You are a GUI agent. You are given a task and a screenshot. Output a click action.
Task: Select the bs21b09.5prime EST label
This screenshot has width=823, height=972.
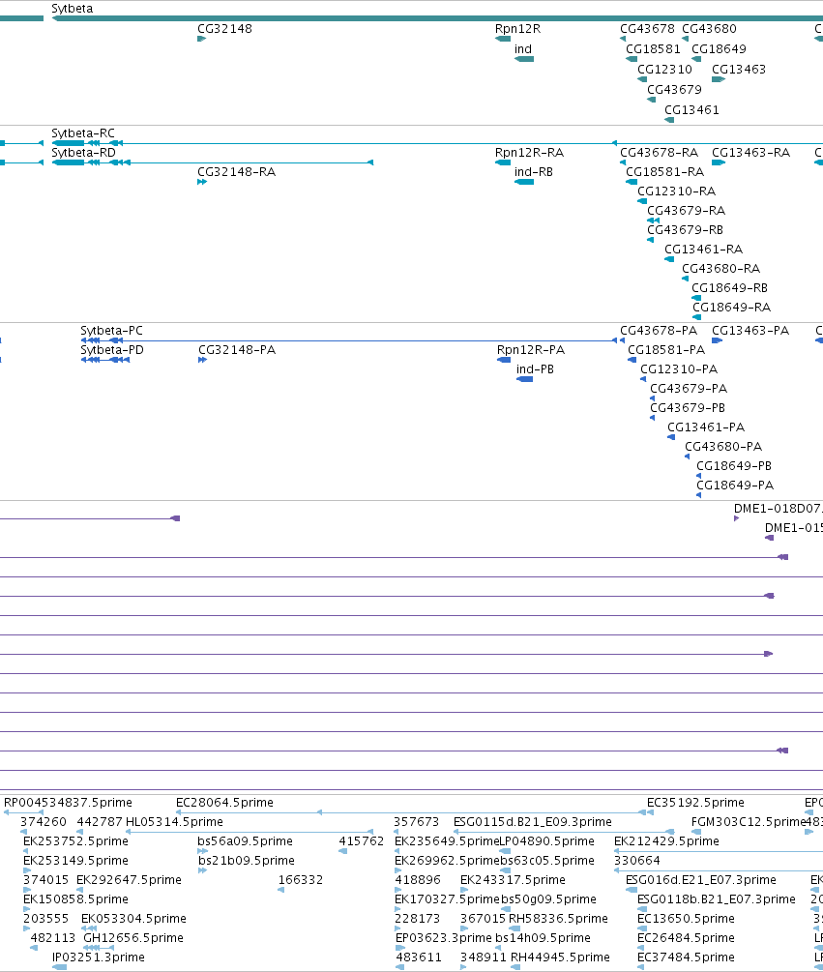(x=246, y=861)
